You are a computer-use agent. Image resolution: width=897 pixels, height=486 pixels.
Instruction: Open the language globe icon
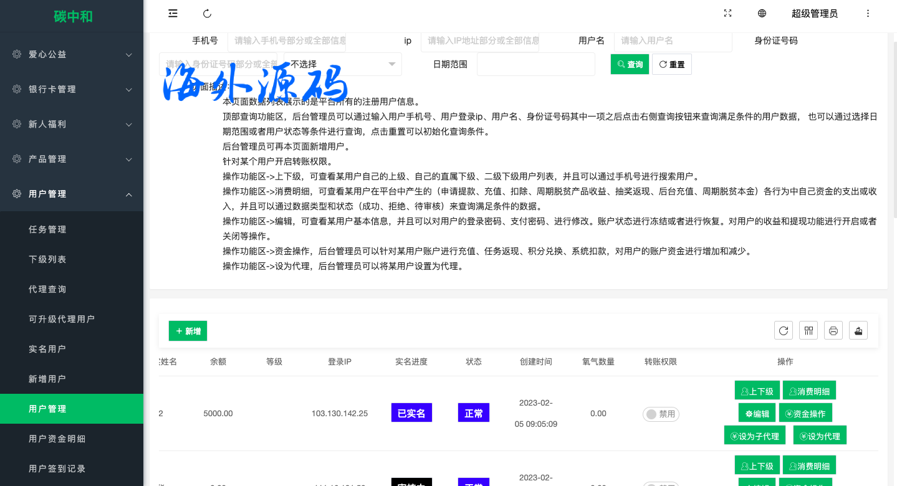tap(762, 14)
